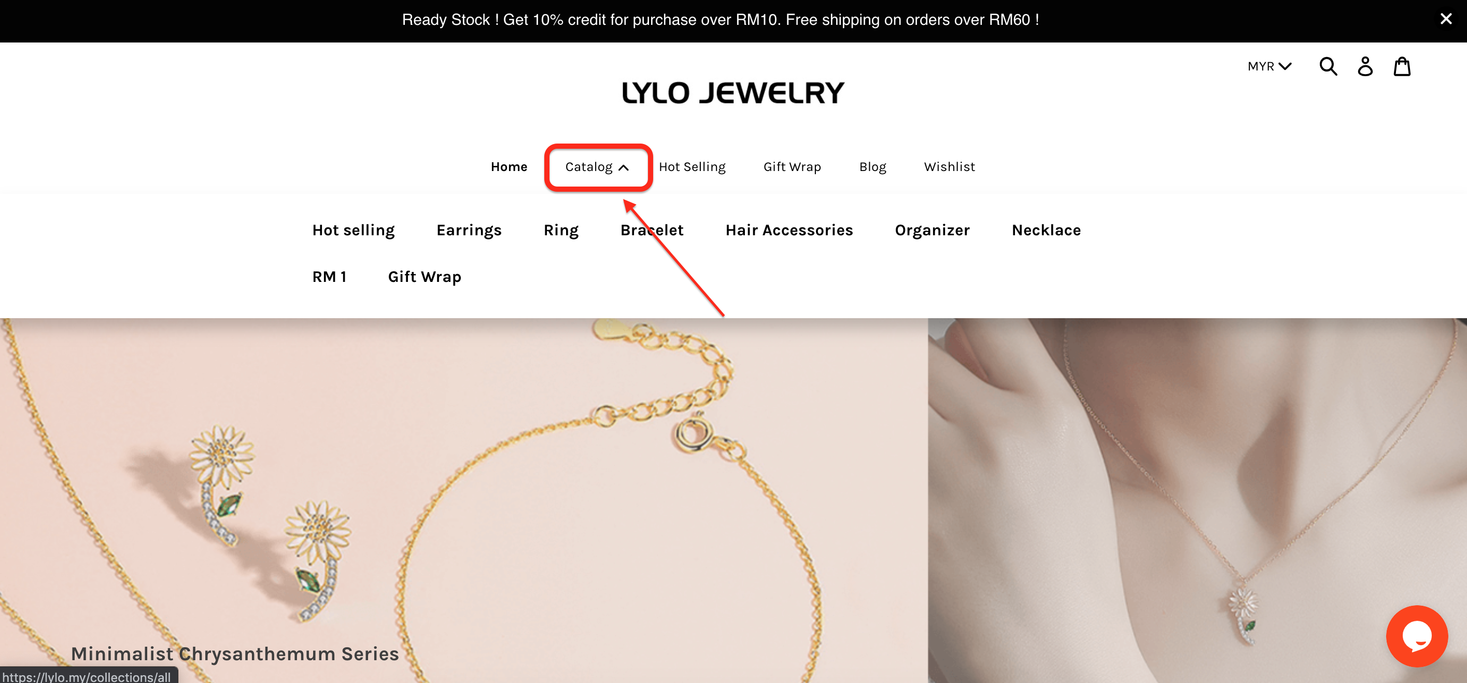Open the Gift Wrap top navigation link

pos(792,167)
